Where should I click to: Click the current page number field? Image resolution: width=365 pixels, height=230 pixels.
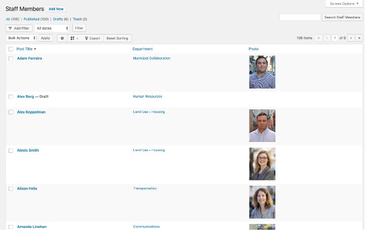tap(334, 38)
